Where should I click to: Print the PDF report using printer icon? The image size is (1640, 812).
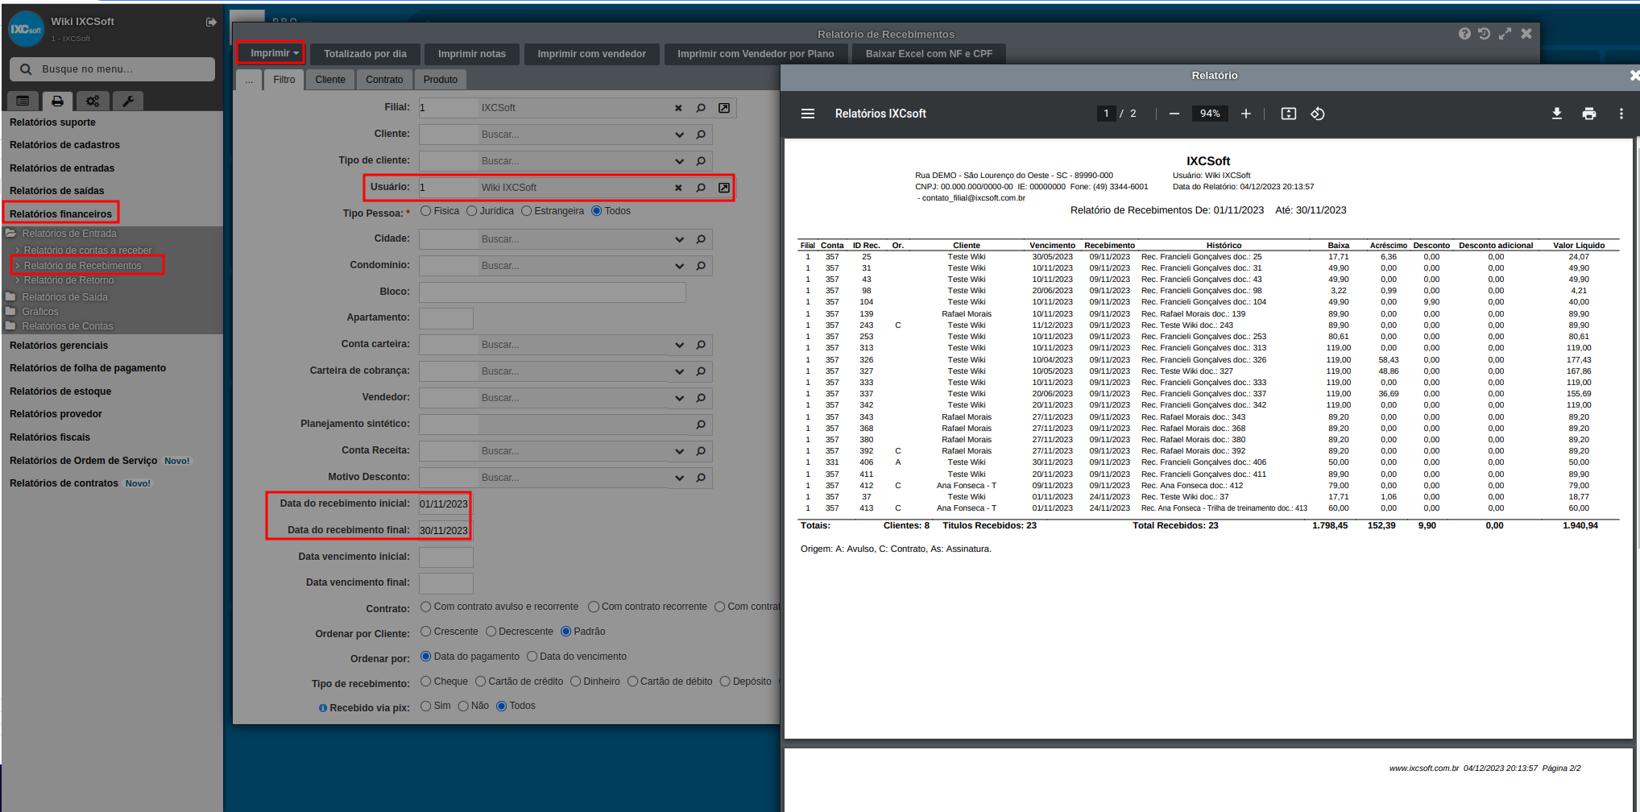1589,114
